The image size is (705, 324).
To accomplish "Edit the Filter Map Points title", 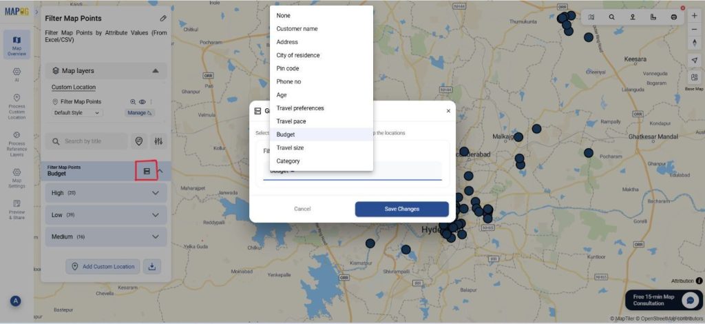I will click(163, 18).
